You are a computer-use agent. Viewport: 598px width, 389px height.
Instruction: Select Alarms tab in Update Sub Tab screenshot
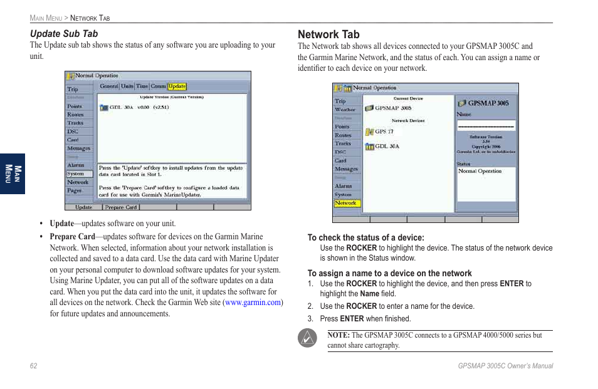[80, 165]
